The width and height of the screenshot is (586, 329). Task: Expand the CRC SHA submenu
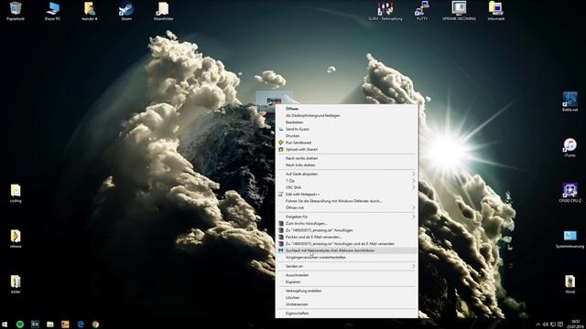(x=347, y=187)
